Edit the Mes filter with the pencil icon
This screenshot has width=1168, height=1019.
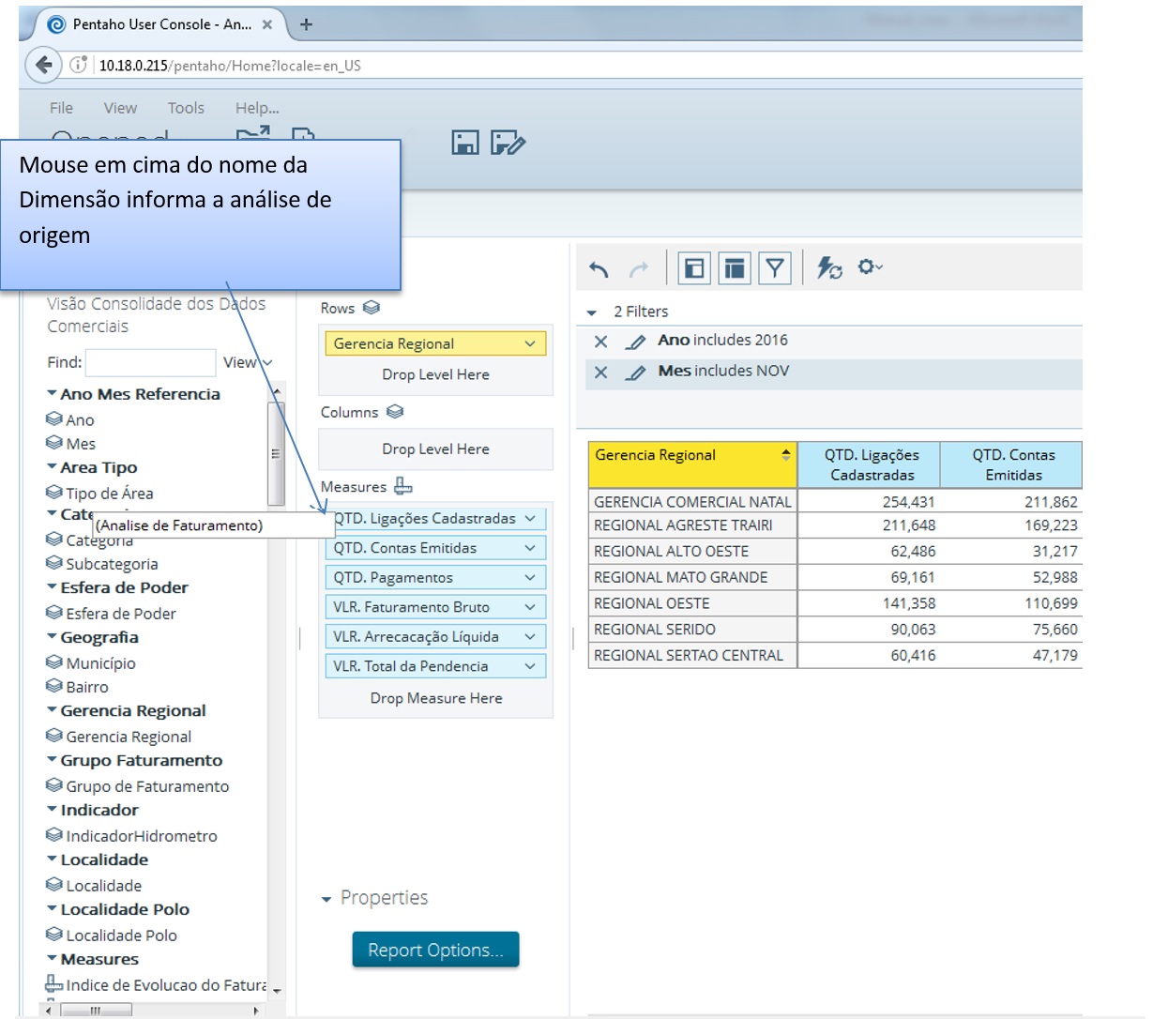tap(636, 370)
